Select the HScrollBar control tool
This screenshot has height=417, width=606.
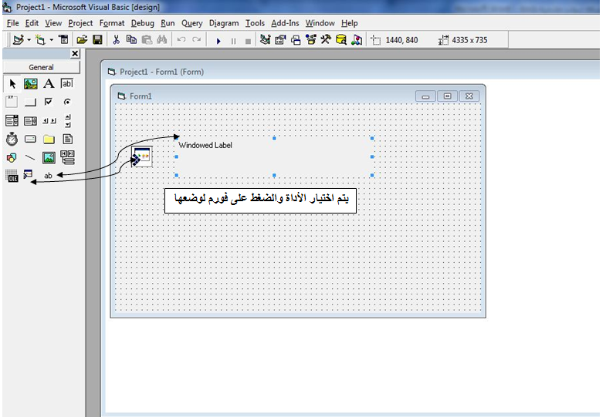pyautogui.click(x=49, y=121)
